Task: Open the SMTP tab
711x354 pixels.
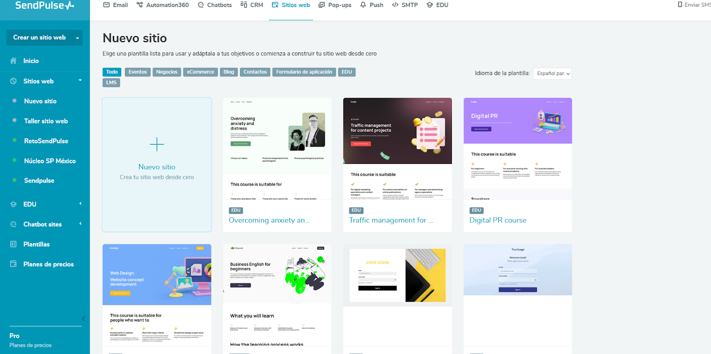Action: click(x=405, y=5)
